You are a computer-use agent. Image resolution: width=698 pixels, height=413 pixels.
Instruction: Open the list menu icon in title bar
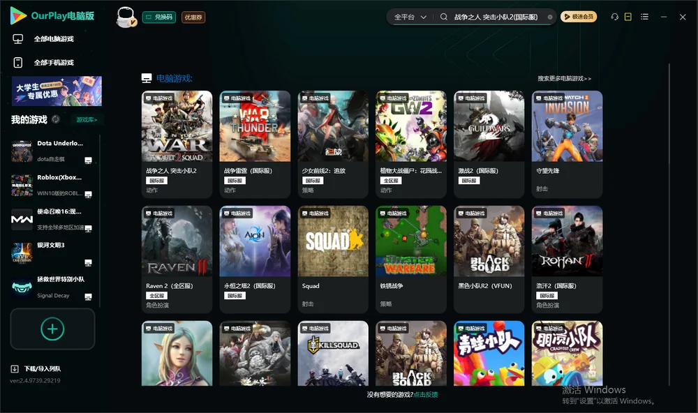point(644,17)
